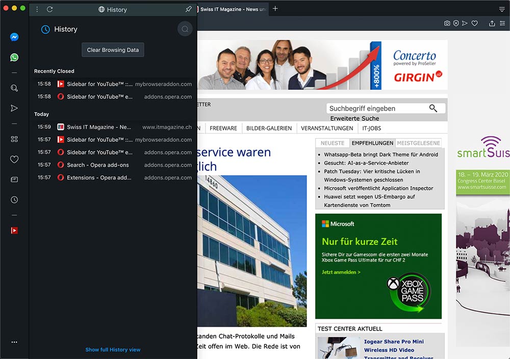Switch to Swiss IT Magazine browser tab
510x359 pixels.
pos(233,9)
